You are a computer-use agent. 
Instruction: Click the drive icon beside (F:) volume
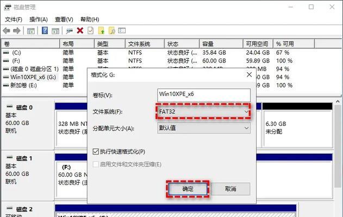(x=6, y=61)
